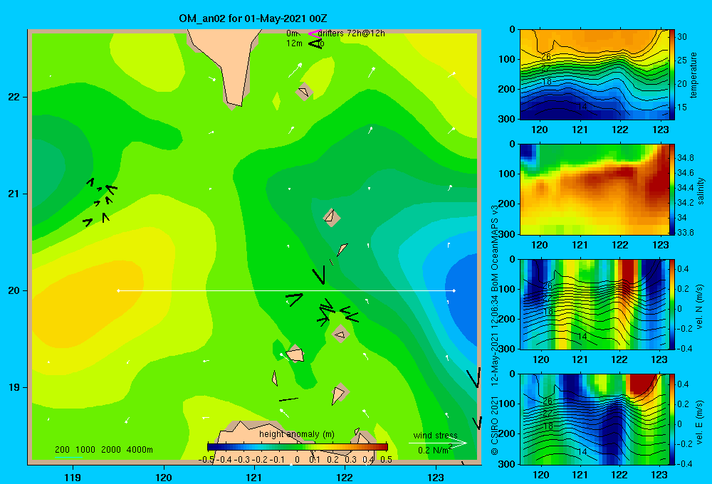Click the '33.8' value on salinity scale
Image resolution: width=712 pixels, height=484 pixels.
(x=685, y=233)
